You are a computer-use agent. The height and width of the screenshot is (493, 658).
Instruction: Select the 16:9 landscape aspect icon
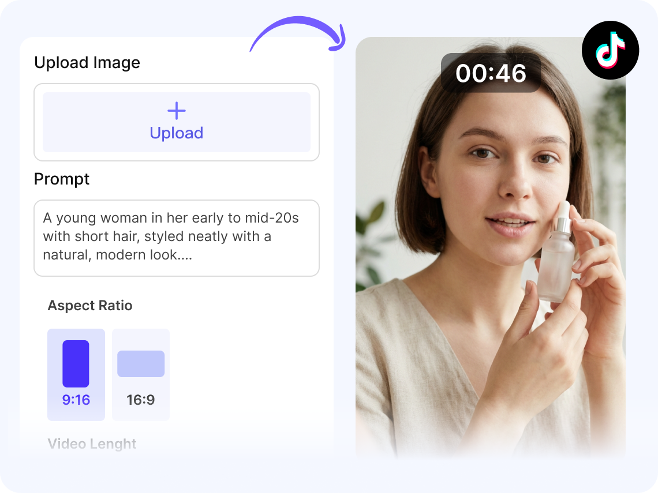pos(141,364)
